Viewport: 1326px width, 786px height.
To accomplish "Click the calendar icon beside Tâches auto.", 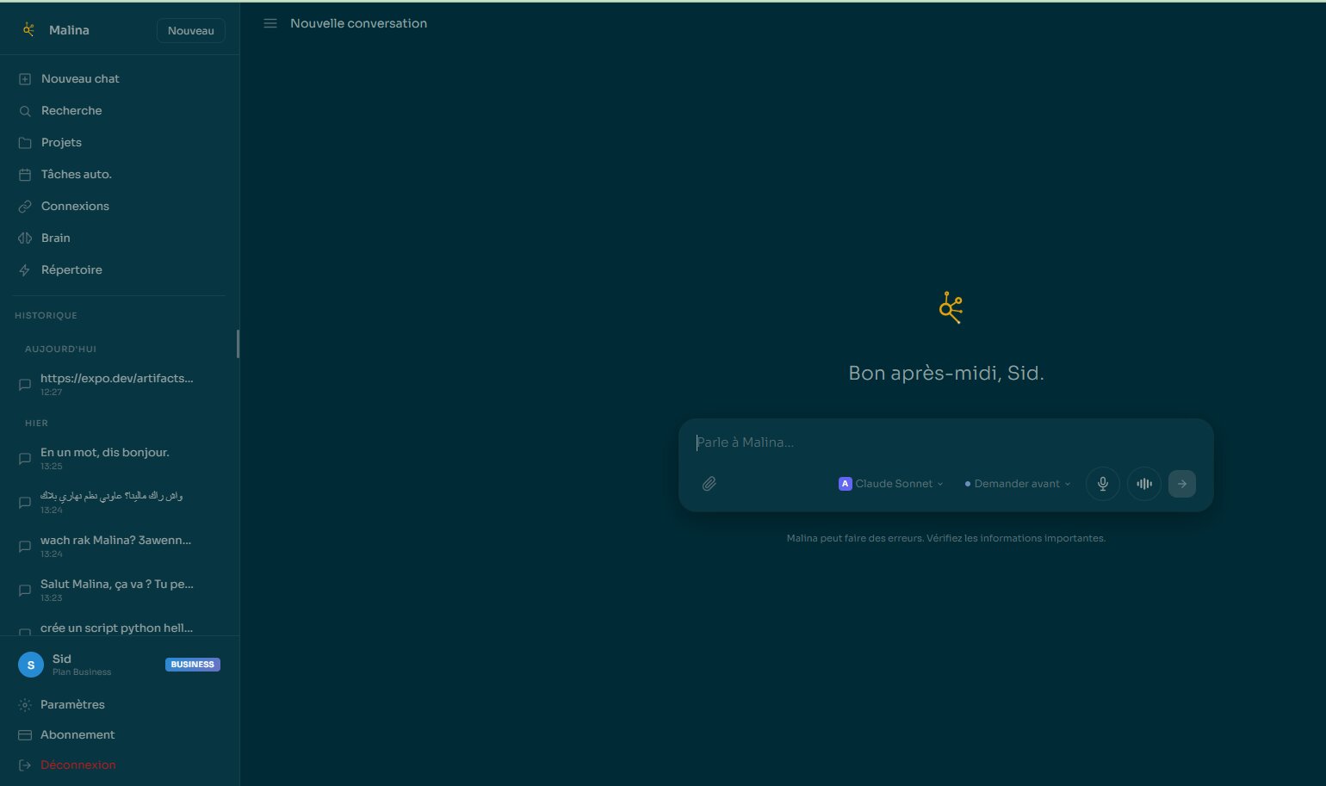I will coord(25,175).
